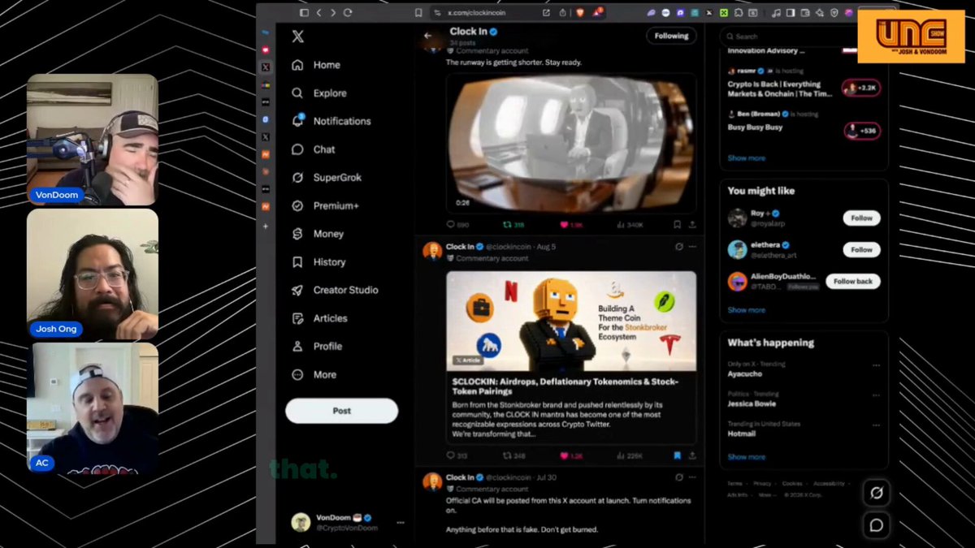The height and width of the screenshot is (548, 975).
Task: Open more options for Hotmail trend
Action: click(876, 425)
